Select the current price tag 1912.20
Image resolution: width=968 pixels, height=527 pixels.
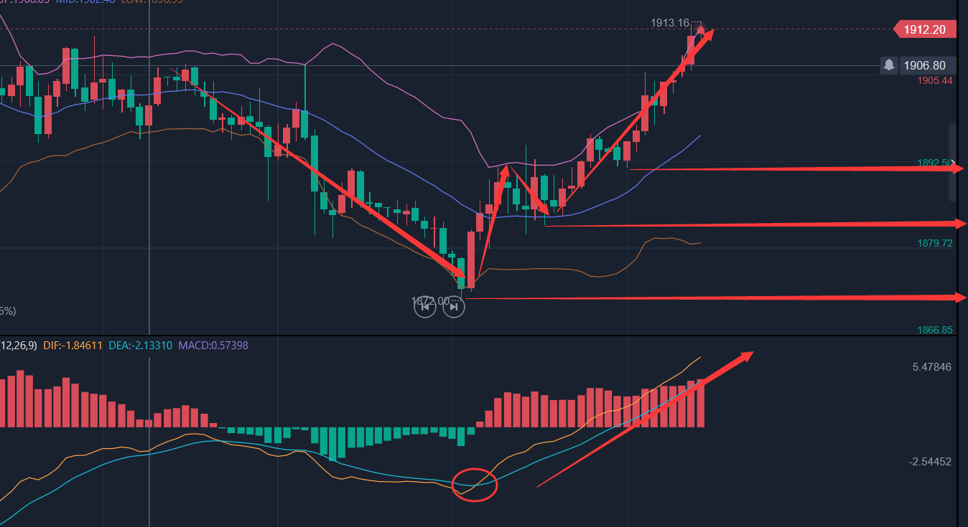tap(924, 29)
